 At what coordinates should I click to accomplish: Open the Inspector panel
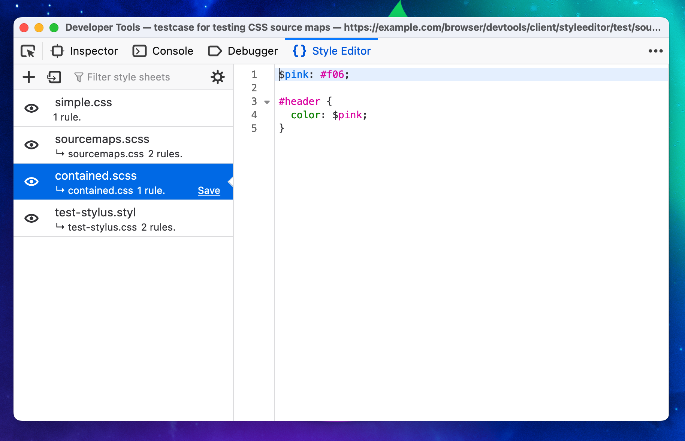(x=57, y=51)
